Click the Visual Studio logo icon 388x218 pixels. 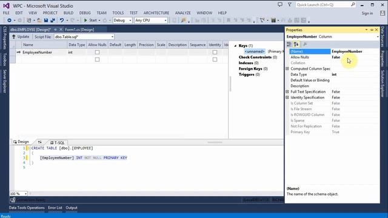6,5
